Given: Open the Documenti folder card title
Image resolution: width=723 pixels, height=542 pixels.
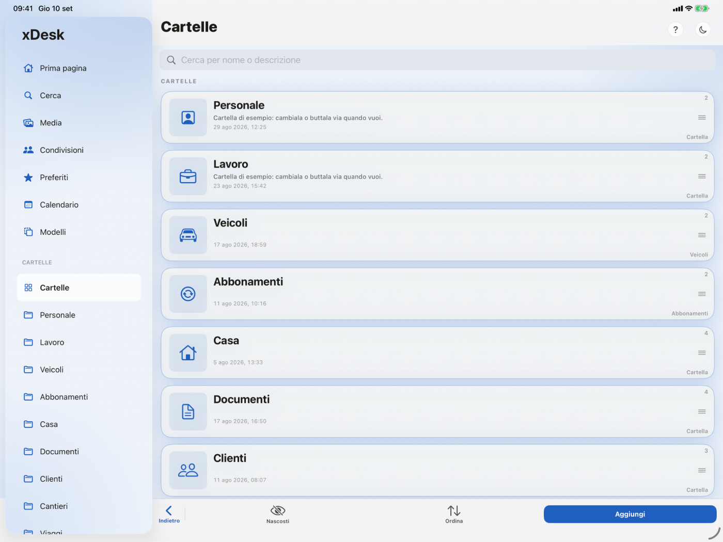Looking at the screenshot, I should [242, 400].
